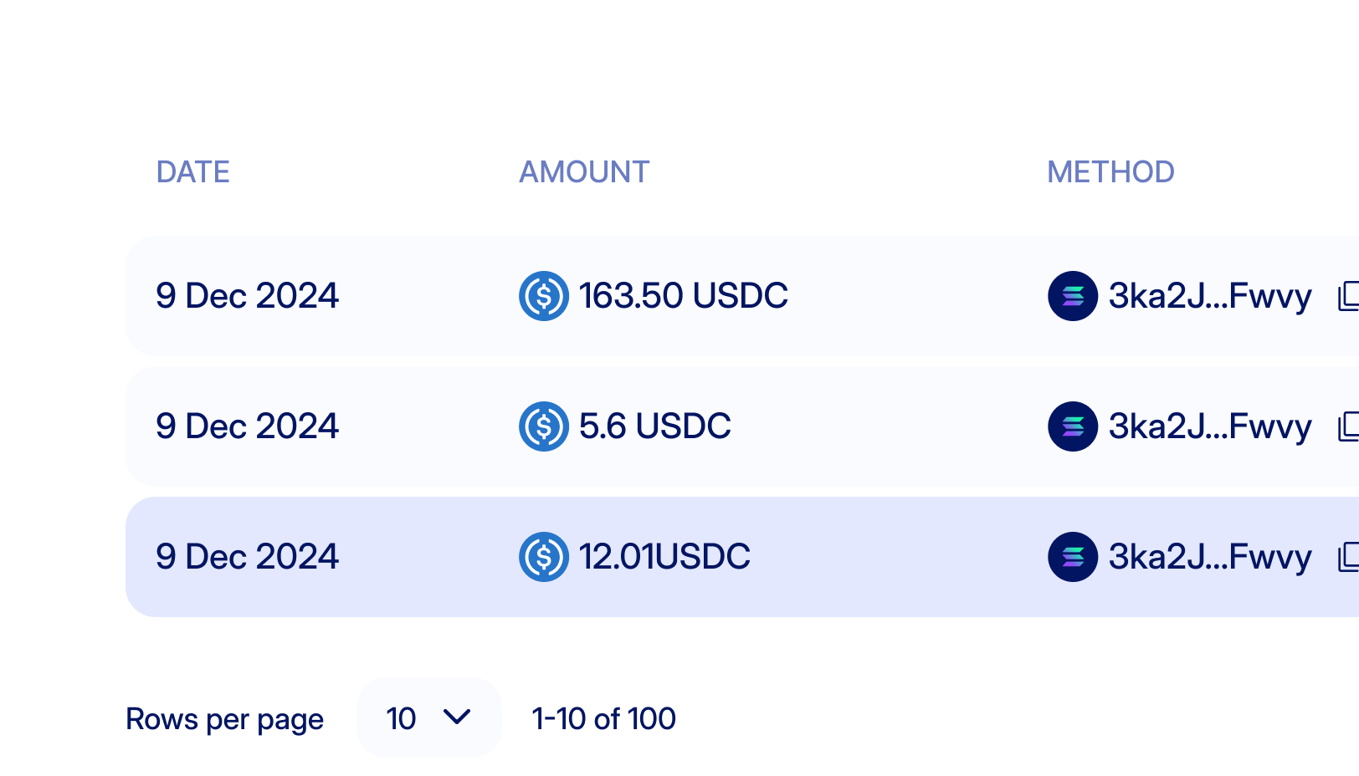This screenshot has width=1359, height=776.
Task: Copy the wallet address in the 5.6 USDC row
Action: (1349, 426)
